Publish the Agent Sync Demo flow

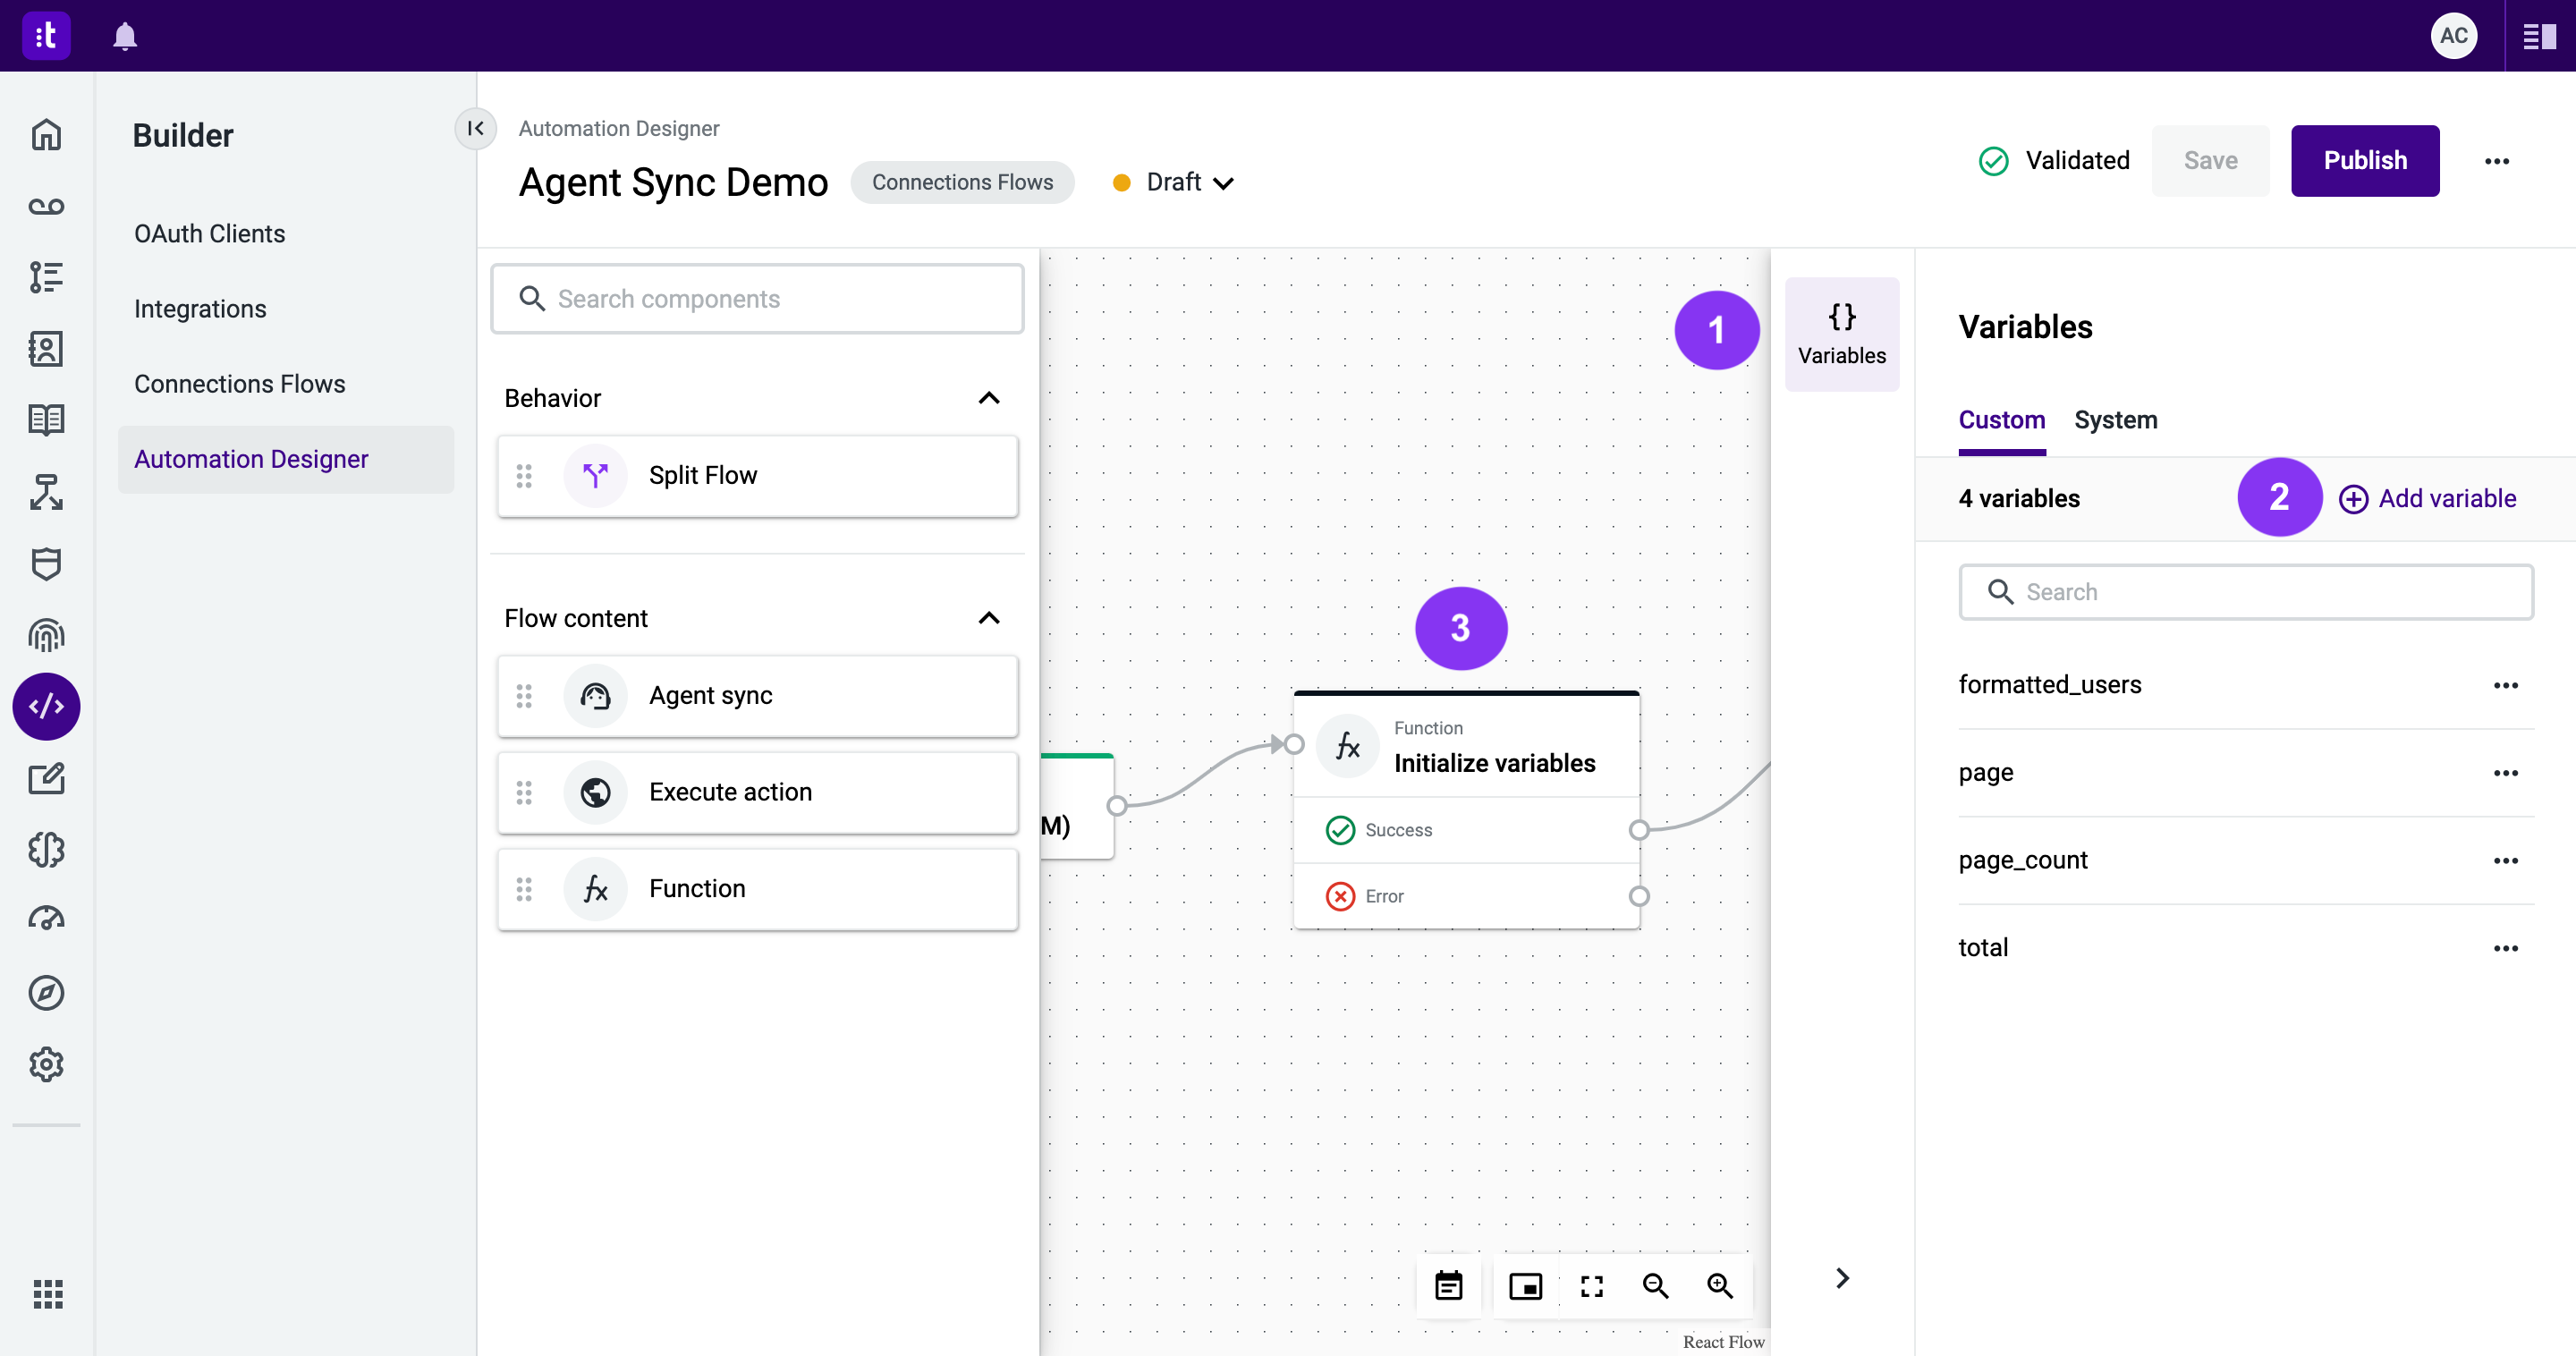pos(2365,160)
